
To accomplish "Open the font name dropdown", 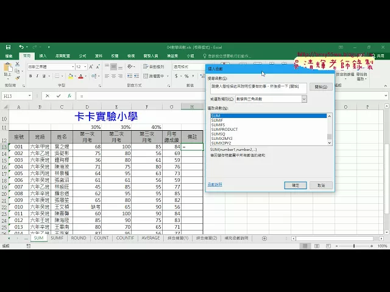I will (73, 67).
